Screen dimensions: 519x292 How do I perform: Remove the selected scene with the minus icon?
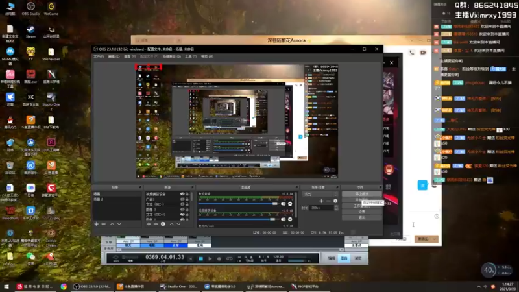click(104, 224)
